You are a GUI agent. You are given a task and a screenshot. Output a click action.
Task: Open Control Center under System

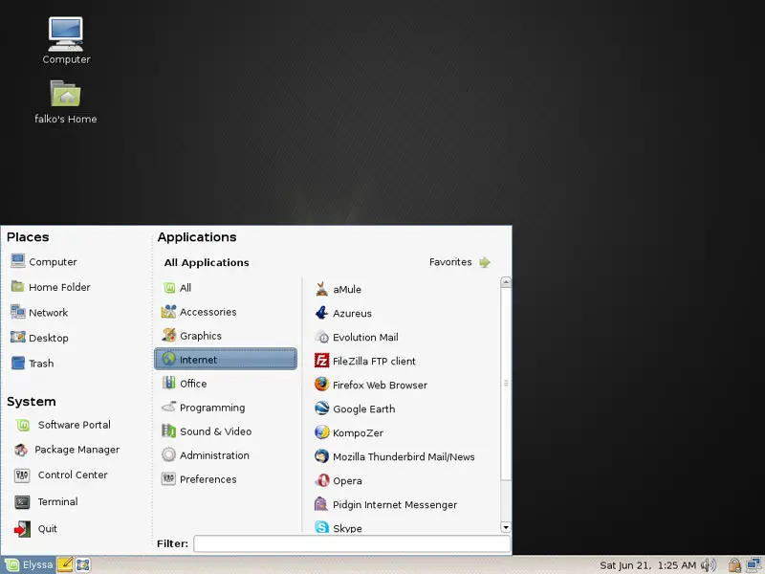61,475
